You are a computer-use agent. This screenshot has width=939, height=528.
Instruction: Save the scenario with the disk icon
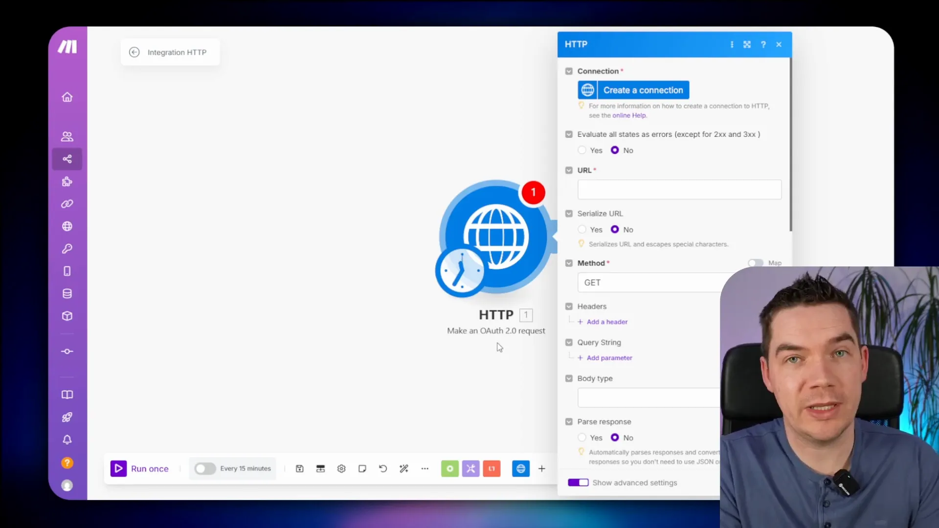click(300, 468)
